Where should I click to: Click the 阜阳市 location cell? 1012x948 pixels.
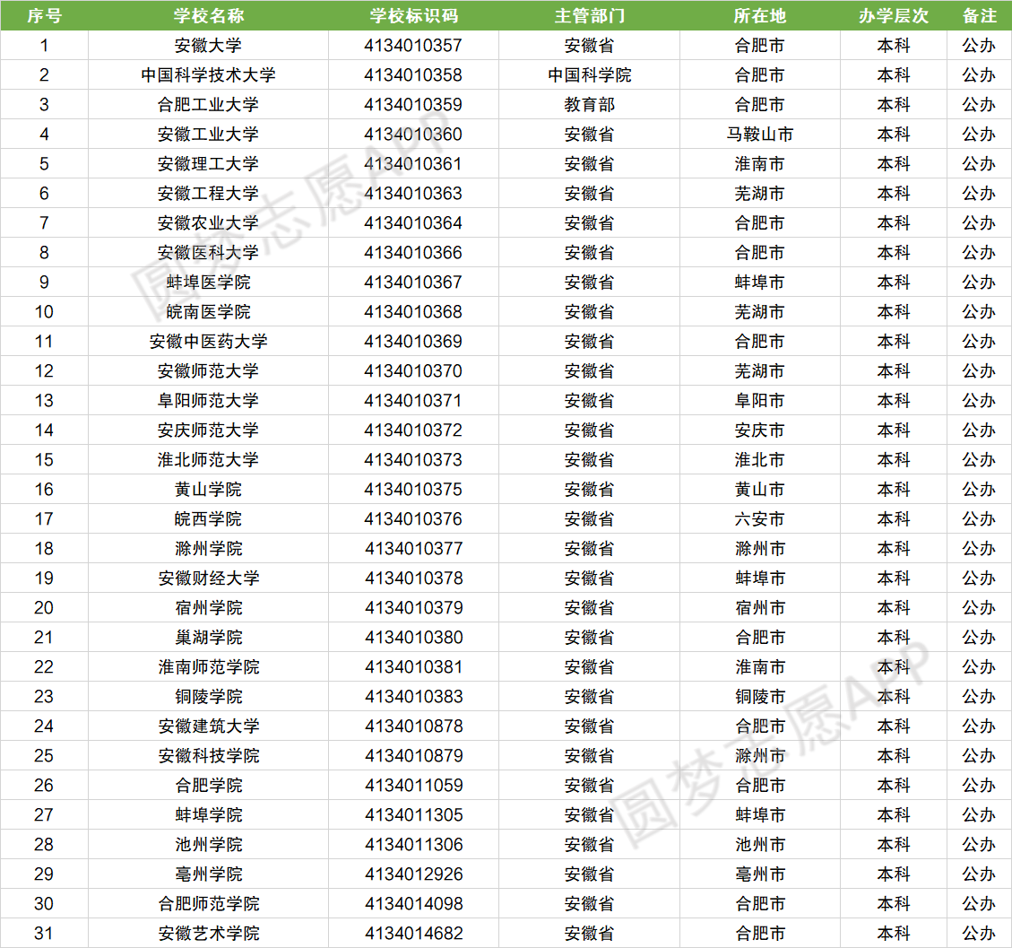coord(759,400)
